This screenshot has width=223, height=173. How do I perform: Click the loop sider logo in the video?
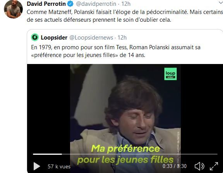click(x=170, y=74)
